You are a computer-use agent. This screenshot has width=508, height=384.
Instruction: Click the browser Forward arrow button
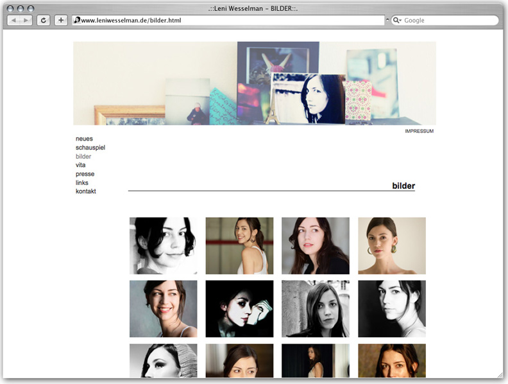point(26,21)
